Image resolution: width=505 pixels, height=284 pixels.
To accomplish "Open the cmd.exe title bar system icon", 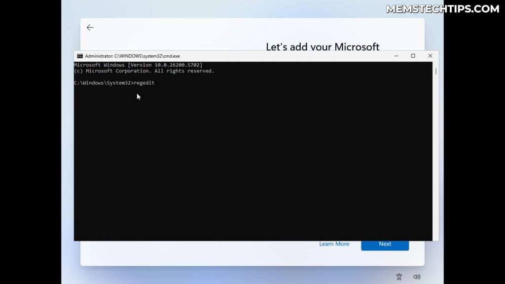I will [x=79, y=56].
